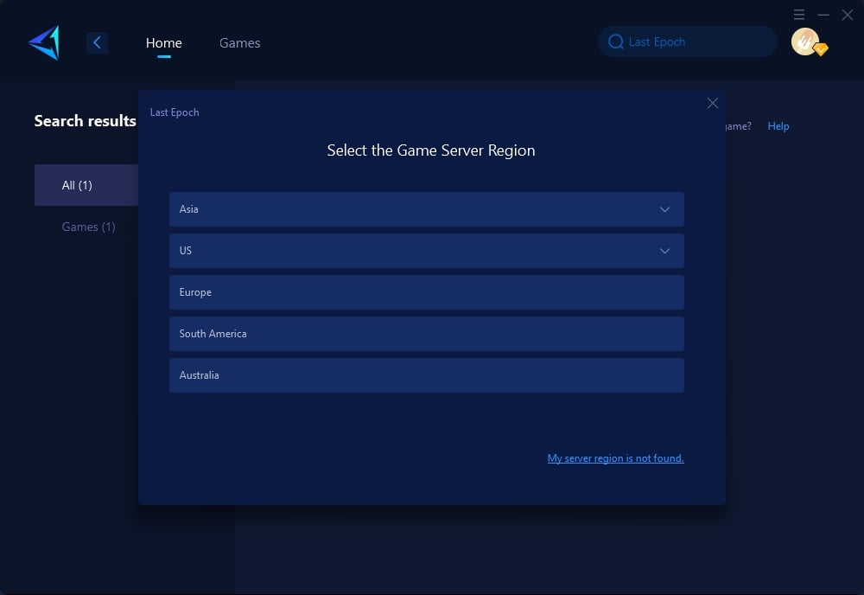Switch to the Games tab
864x595 pixels.
point(239,42)
